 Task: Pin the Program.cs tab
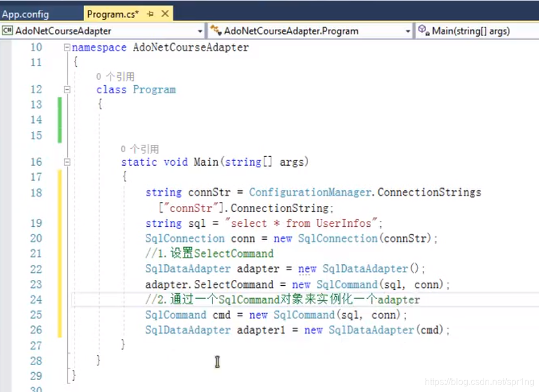[x=150, y=14]
